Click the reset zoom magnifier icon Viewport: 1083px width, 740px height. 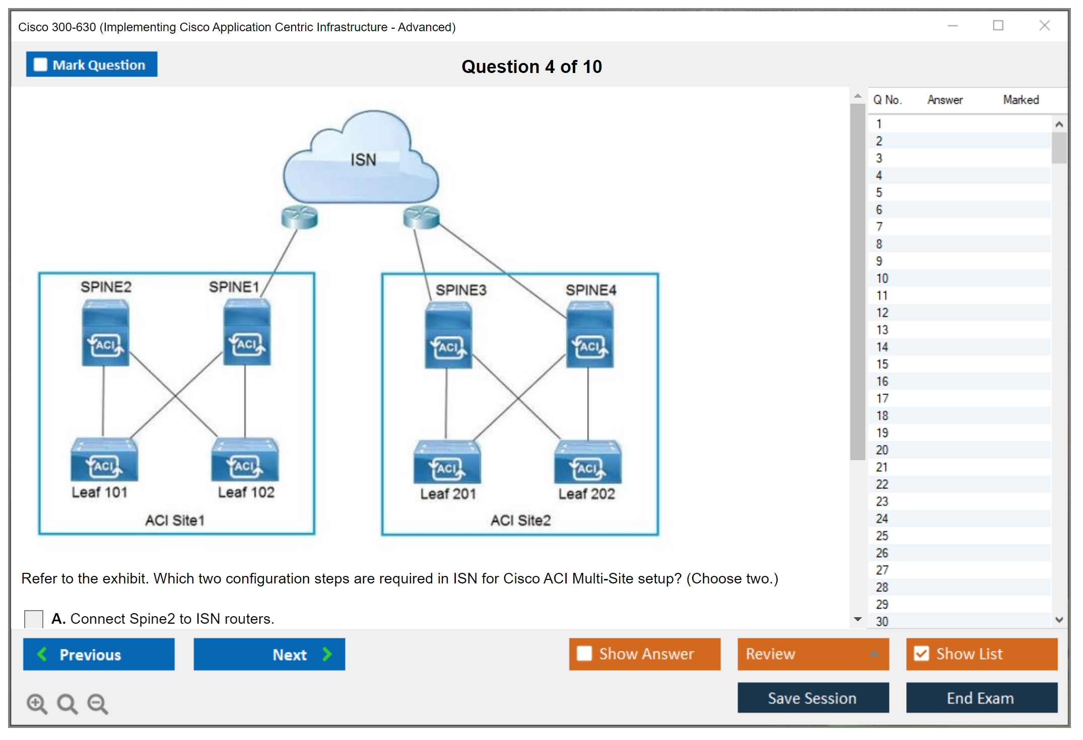click(x=67, y=703)
